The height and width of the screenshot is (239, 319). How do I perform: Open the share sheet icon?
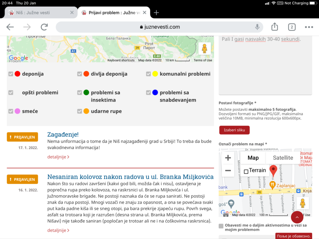pos(275,27)
